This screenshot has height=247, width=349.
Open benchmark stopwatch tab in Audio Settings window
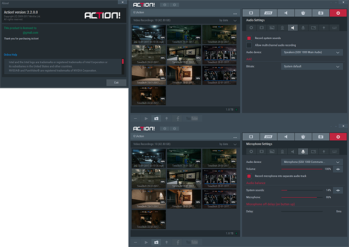(303, 13)
